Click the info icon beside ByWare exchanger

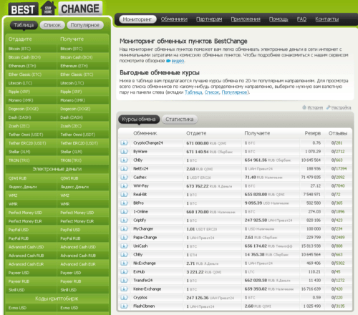[x=124, y=152]
